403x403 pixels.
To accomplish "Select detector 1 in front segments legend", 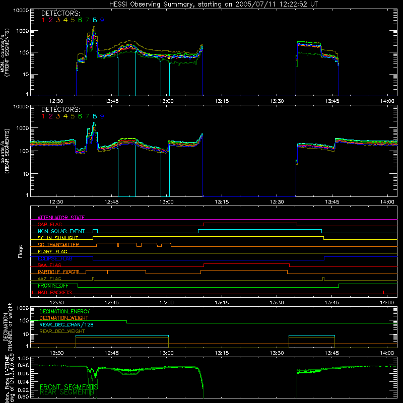I will point(43,20).
